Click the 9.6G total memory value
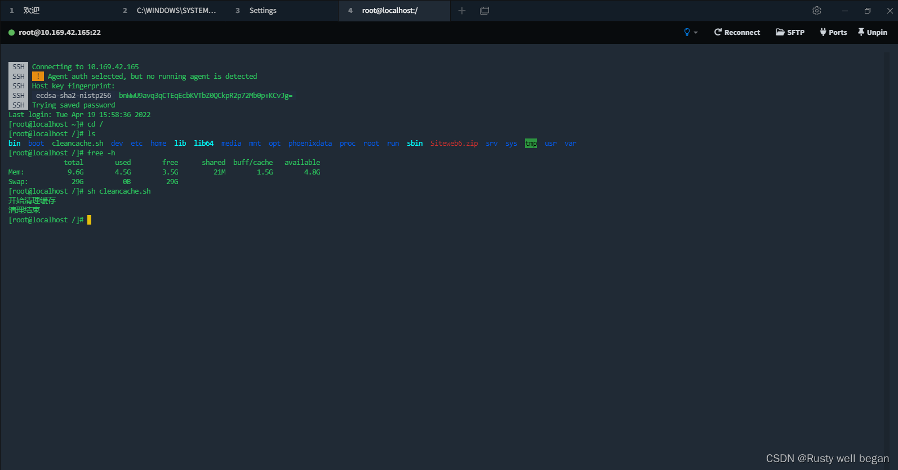 pos(75,172)
